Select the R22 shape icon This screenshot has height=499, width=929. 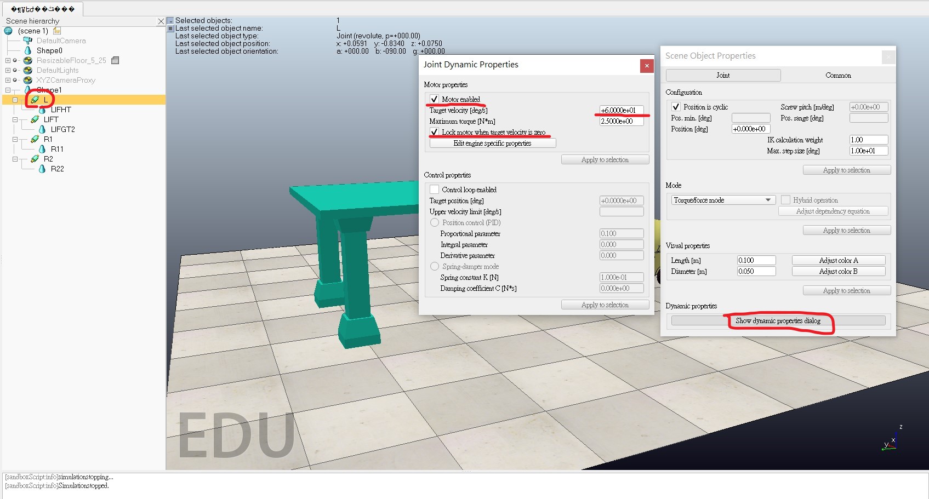(x=42, y=169)
